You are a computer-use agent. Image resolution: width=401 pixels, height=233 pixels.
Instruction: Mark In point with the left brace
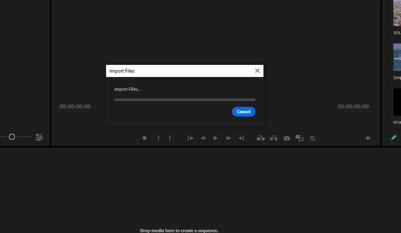[158, 138]
